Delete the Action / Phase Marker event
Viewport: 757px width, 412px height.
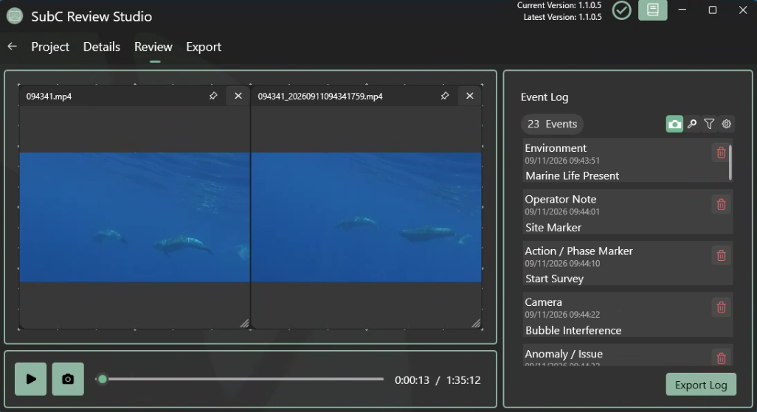[722, 256]
